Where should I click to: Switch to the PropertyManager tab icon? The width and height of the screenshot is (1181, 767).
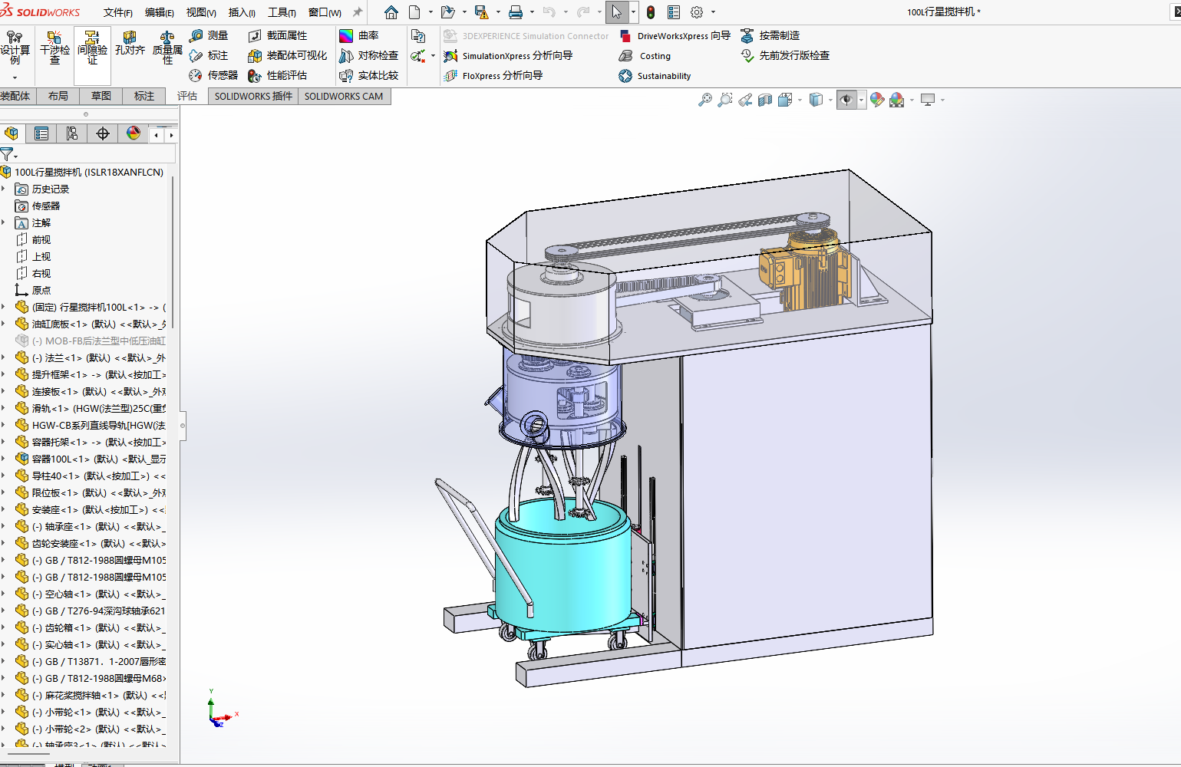tap(41, 133)
